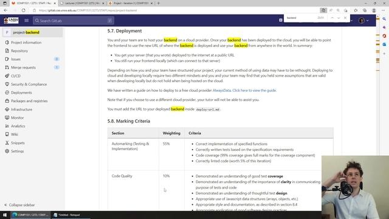Open Merge requests in sidebar

pos(23,68)
